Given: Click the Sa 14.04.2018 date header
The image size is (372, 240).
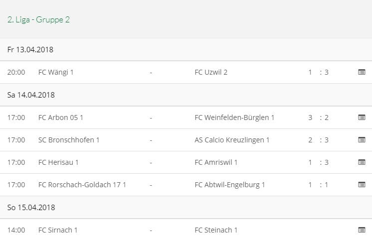Looking at the screenshot, I should 31,95.
